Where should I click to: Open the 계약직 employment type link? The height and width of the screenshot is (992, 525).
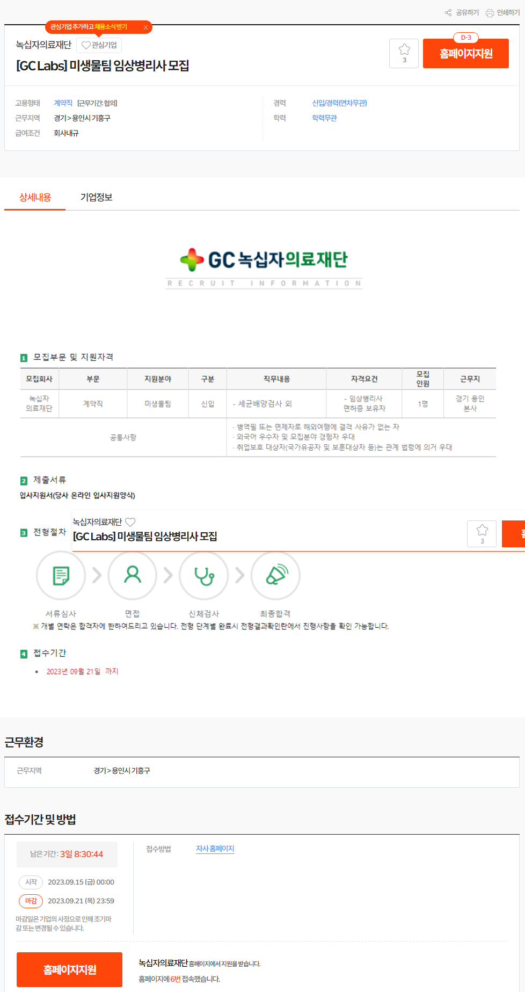click(63, 103)
